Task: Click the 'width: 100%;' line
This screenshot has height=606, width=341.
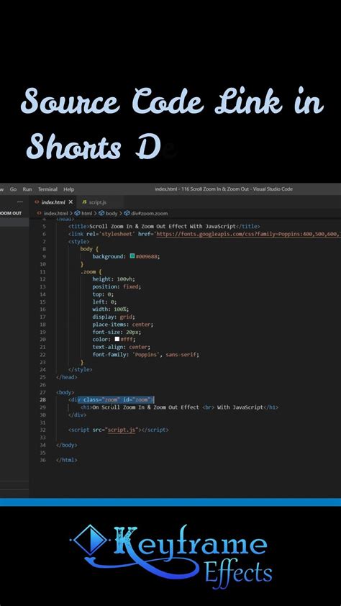Action: coord(111,309)
